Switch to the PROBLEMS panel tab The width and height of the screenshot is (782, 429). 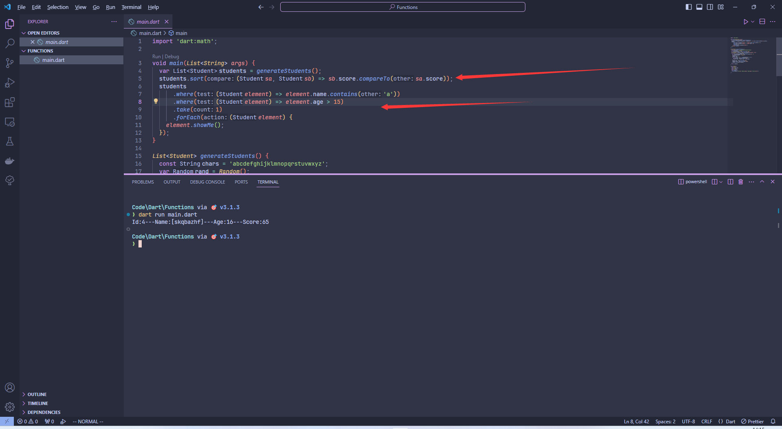(x=143, y=182)
